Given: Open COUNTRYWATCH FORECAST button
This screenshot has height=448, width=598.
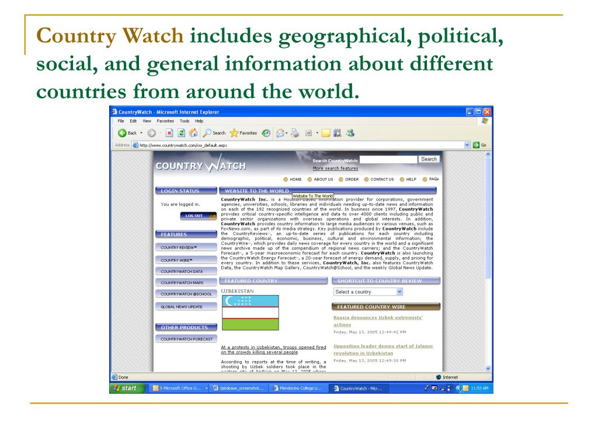Looking at the screenshot, I should pos(186,339).
